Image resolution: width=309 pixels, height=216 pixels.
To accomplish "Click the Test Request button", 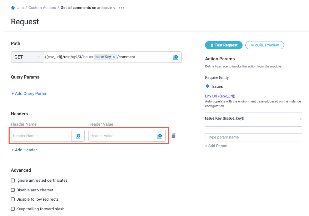I will (224, 45).
